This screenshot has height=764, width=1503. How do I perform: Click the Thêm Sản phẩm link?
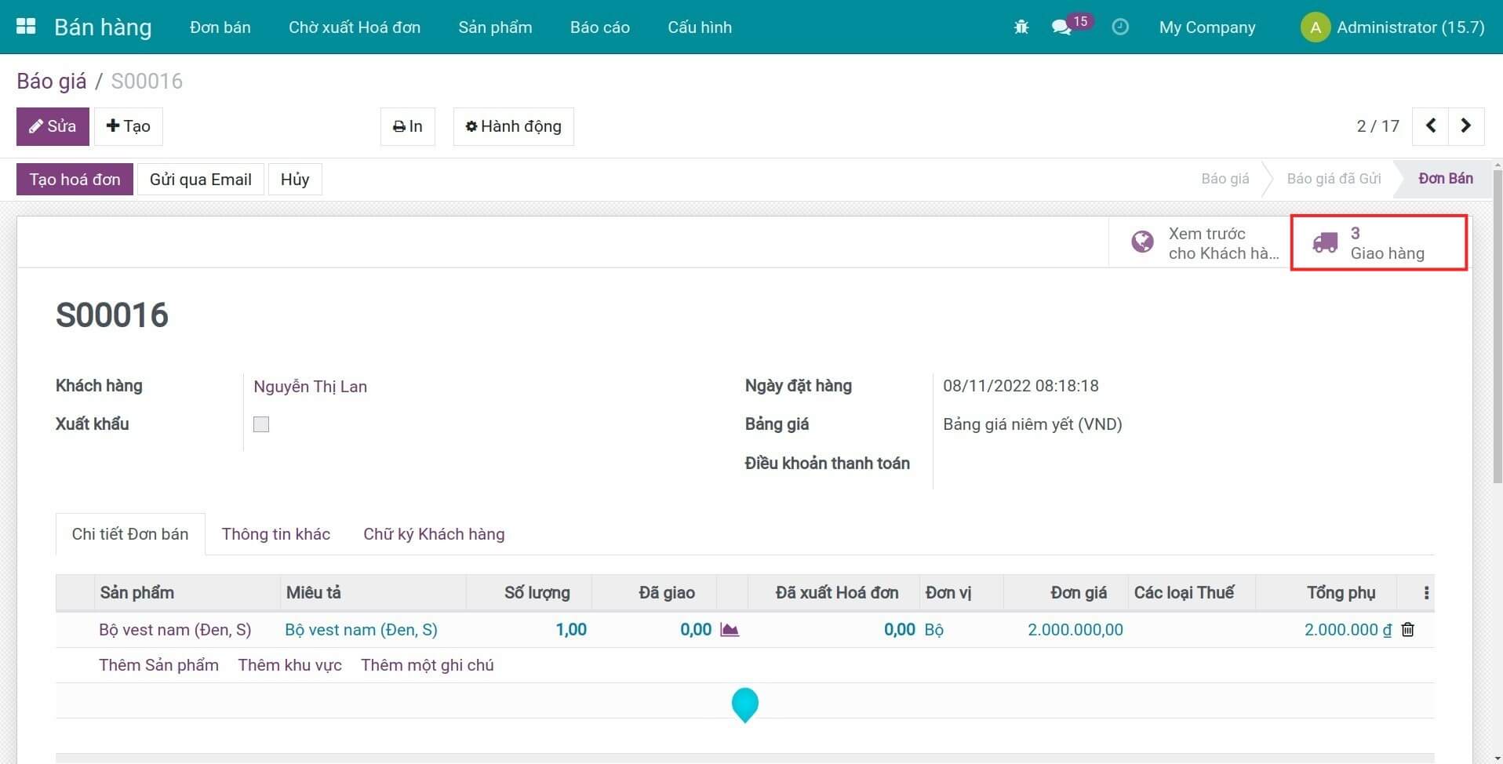click(158, 665)
